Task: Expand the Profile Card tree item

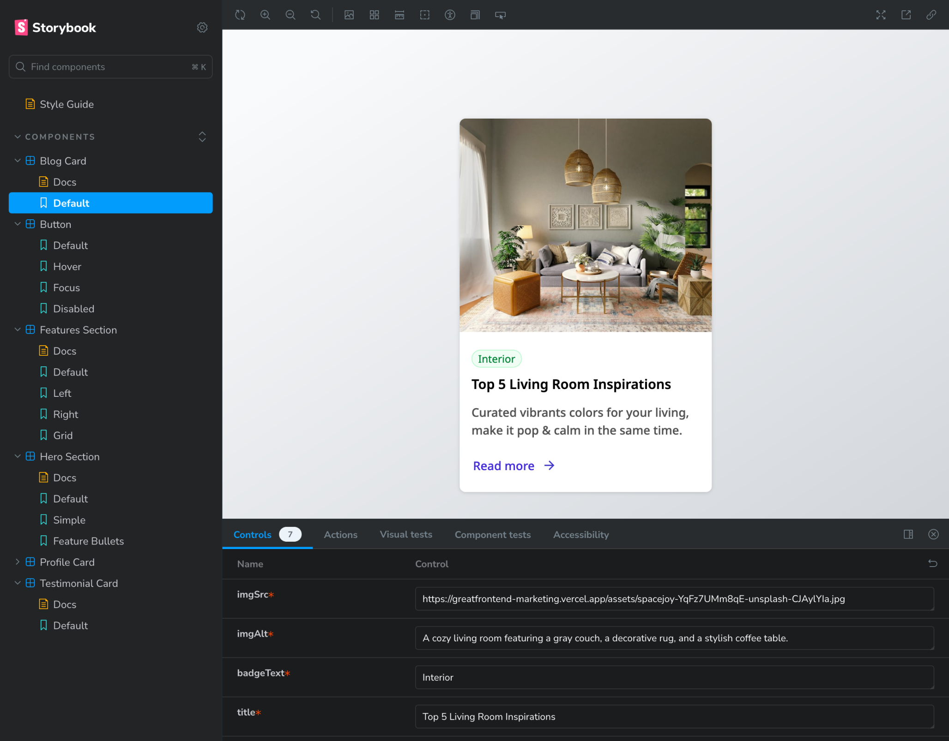Action: pyautogui.click(x=18, y=562)
